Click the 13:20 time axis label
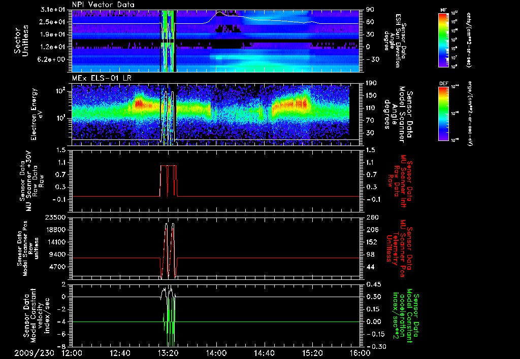 168,353
